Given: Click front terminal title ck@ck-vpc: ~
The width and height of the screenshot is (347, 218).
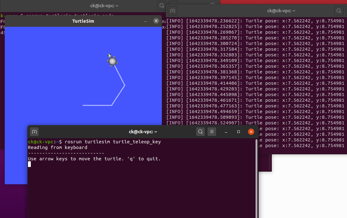Looking at the screenshot, I should [x=143, y=132].
